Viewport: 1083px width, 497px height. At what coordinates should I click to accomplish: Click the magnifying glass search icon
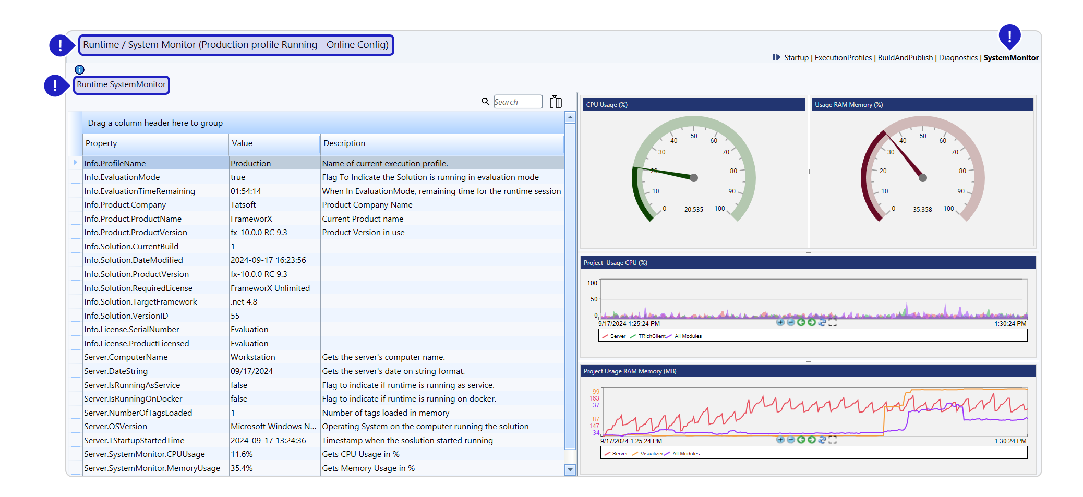click(x=485, y=102)
